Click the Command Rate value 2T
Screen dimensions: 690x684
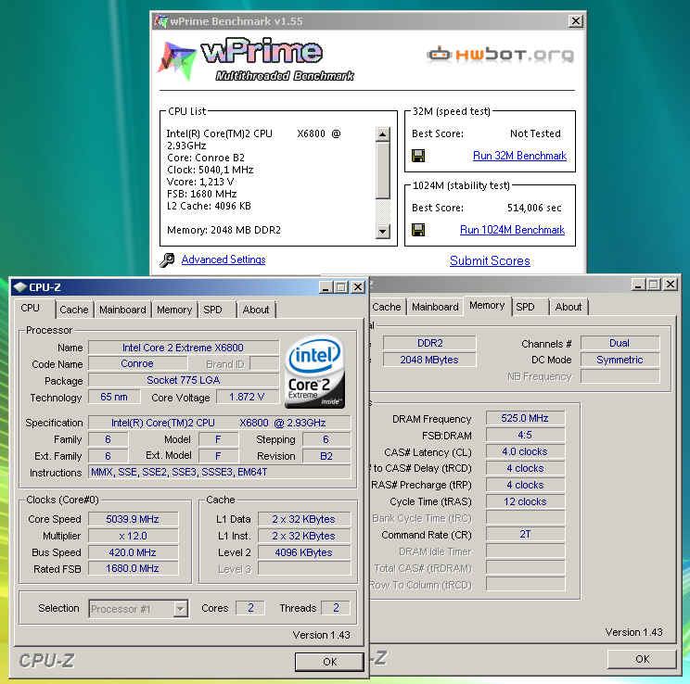[x=525, y=535]
